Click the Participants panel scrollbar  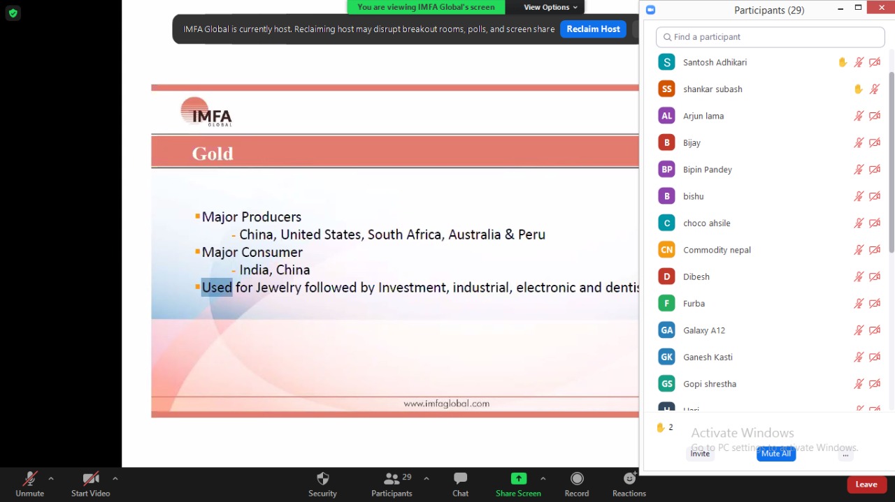pyautogui.click(x=892, y=162)
